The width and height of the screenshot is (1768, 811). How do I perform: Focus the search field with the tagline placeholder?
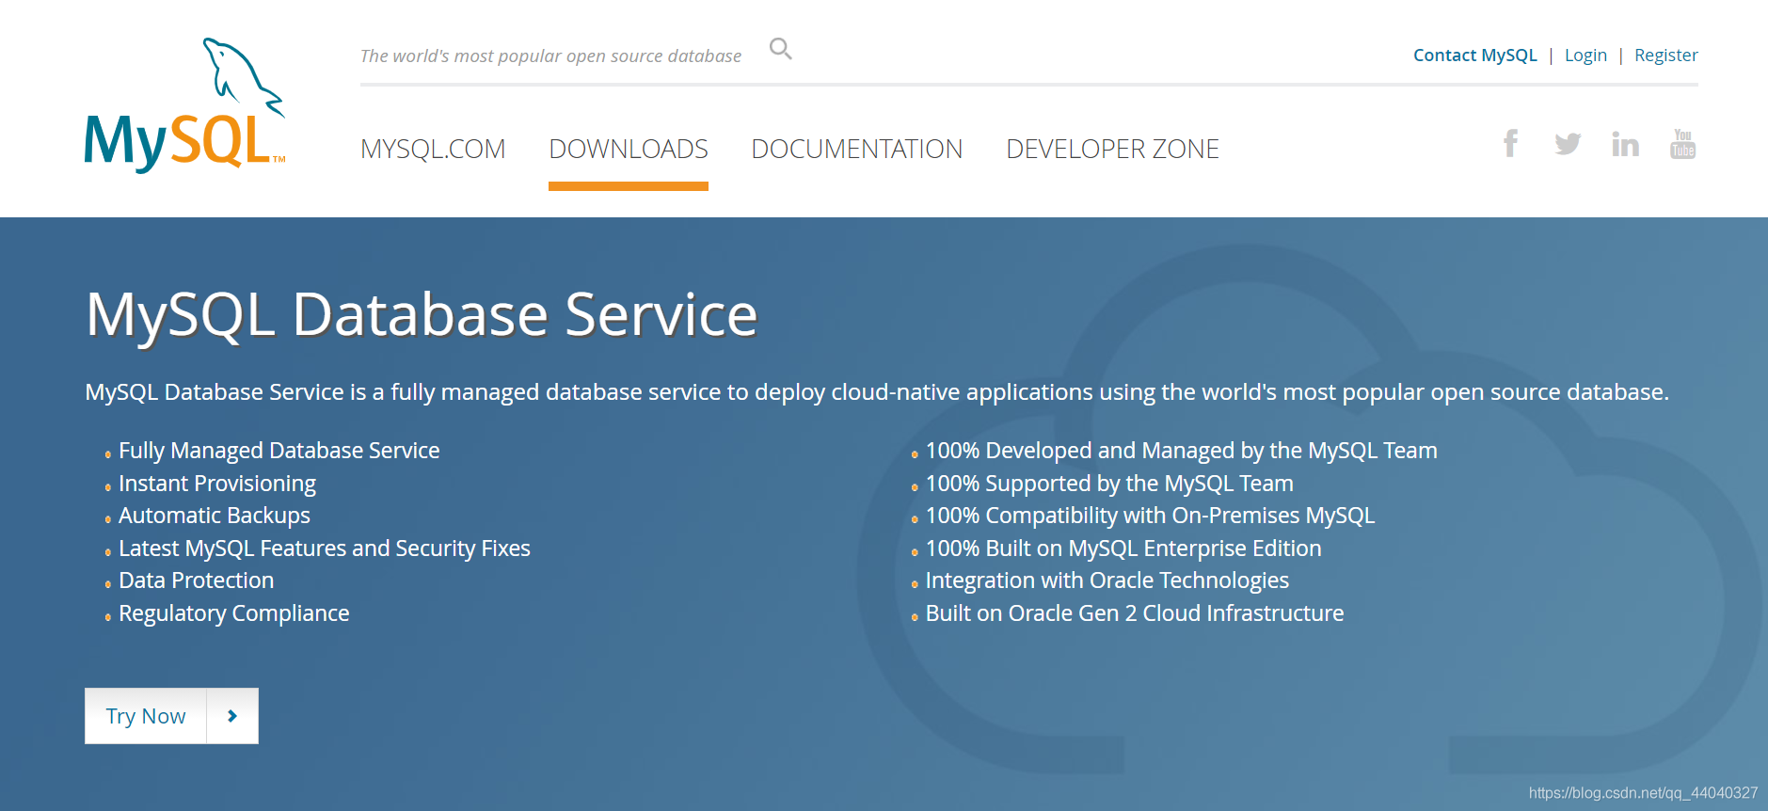pos(550,56)
